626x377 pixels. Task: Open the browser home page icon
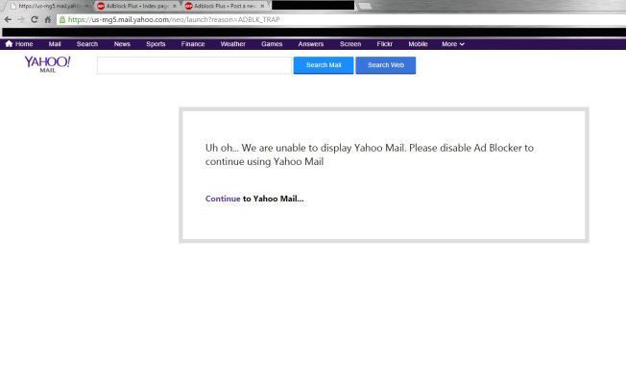click(48, 19)
